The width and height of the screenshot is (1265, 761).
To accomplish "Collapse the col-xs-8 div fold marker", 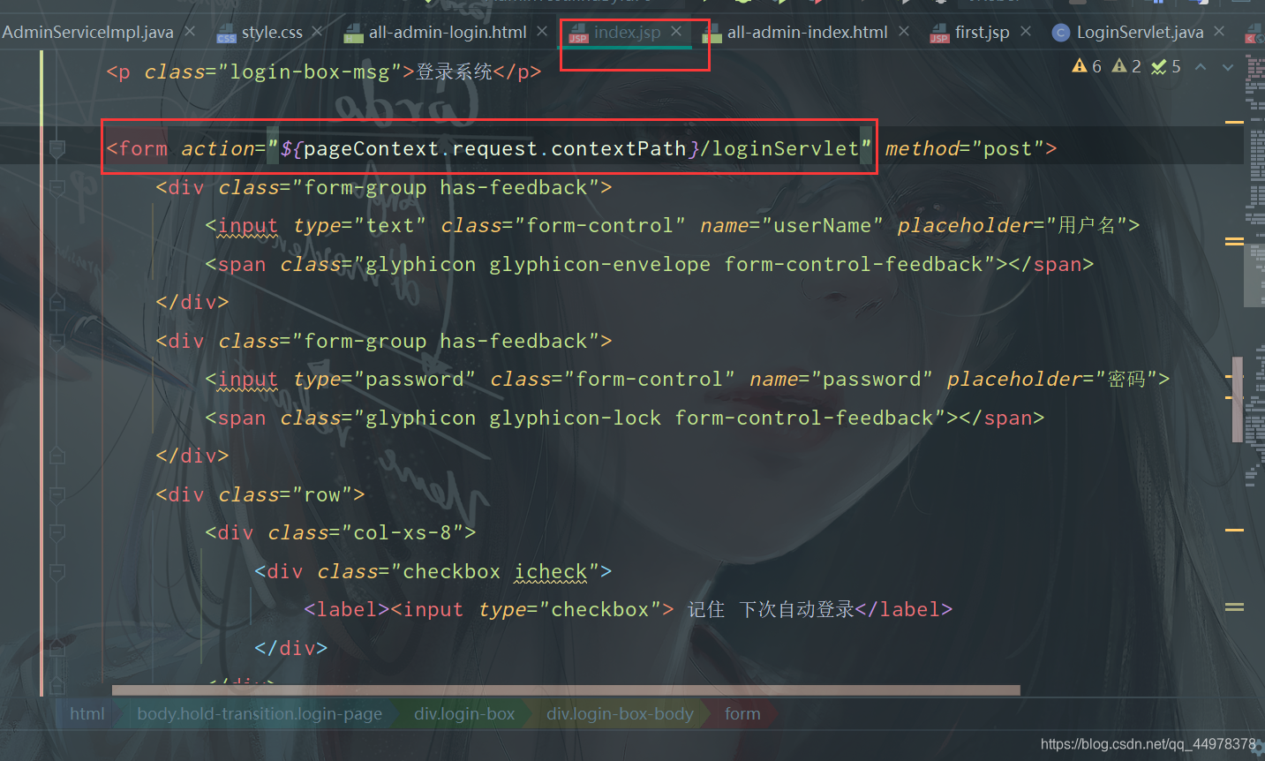I will point(57,533).
